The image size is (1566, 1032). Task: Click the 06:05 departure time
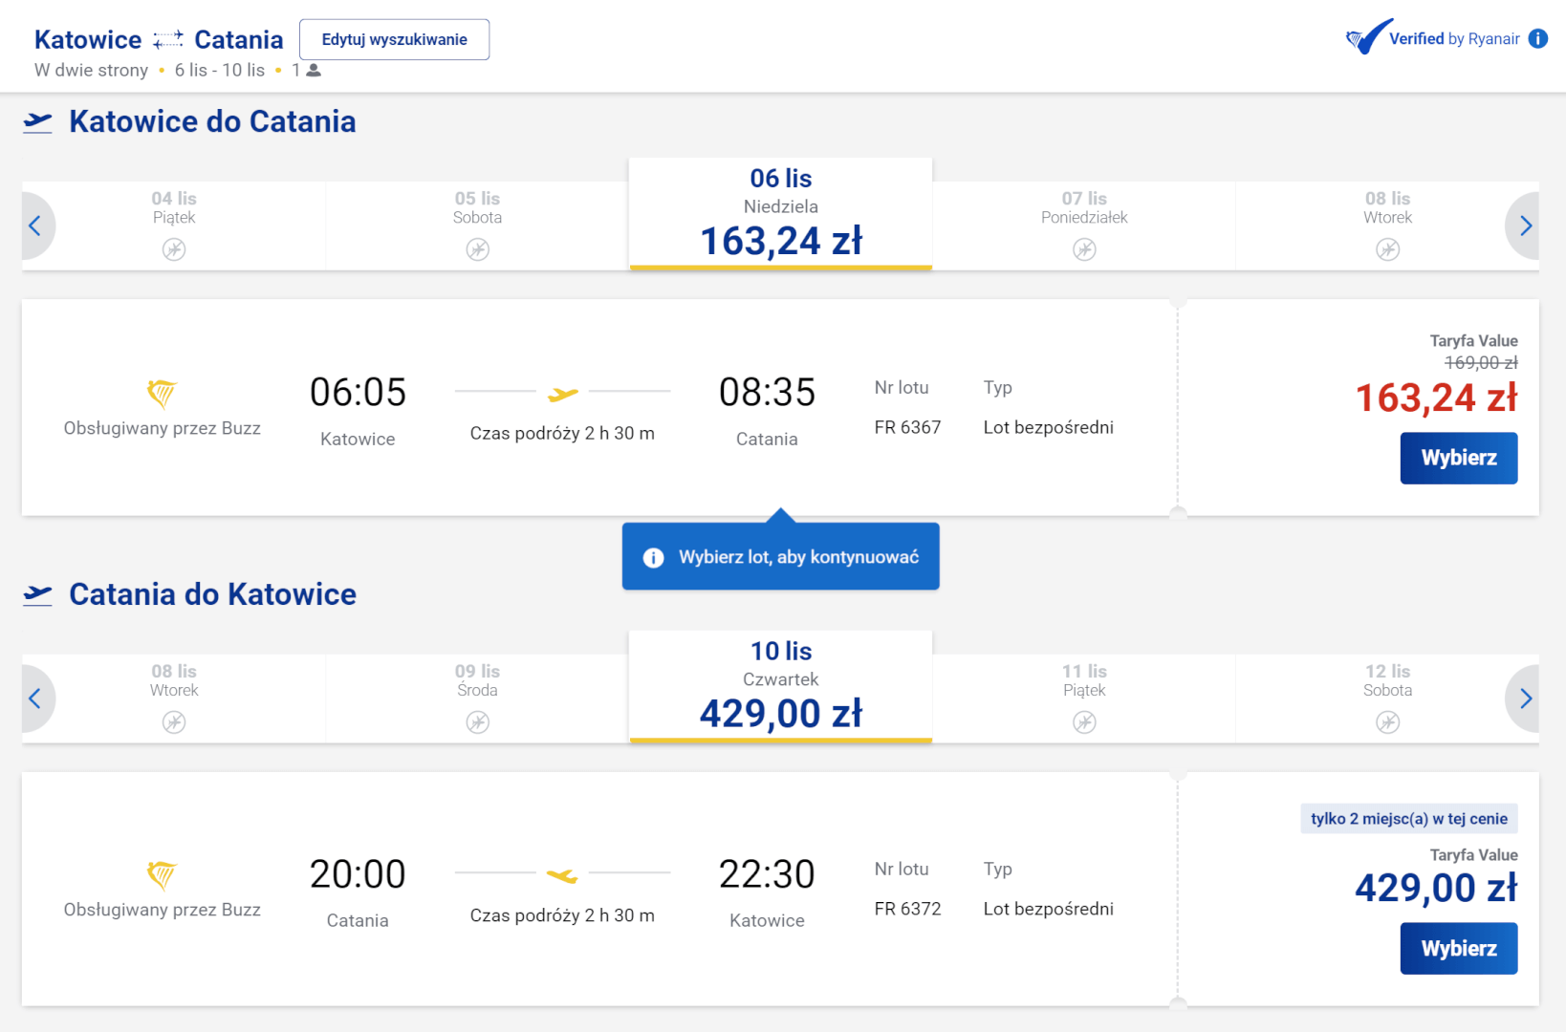(x=358, y=393)
